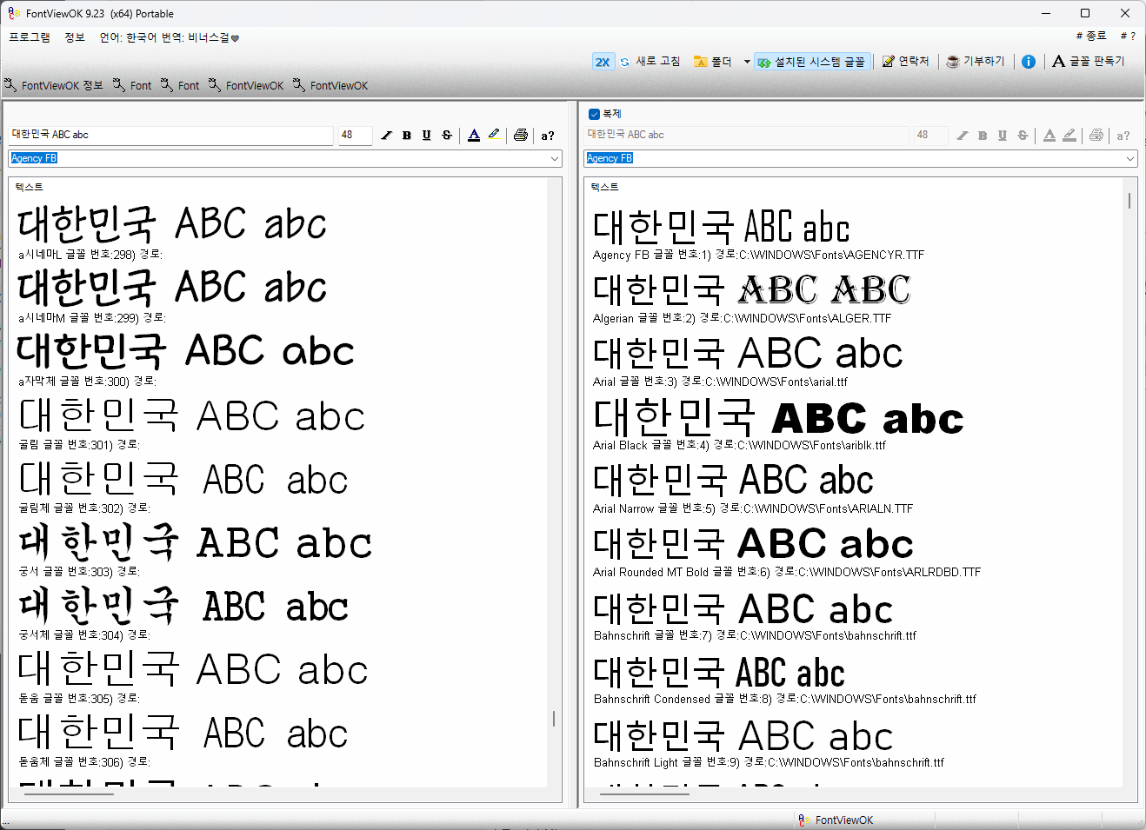This screenshot has height=830, width=1146.
Task: Open the blue info icon
Action: click(x=1029, y=62)
